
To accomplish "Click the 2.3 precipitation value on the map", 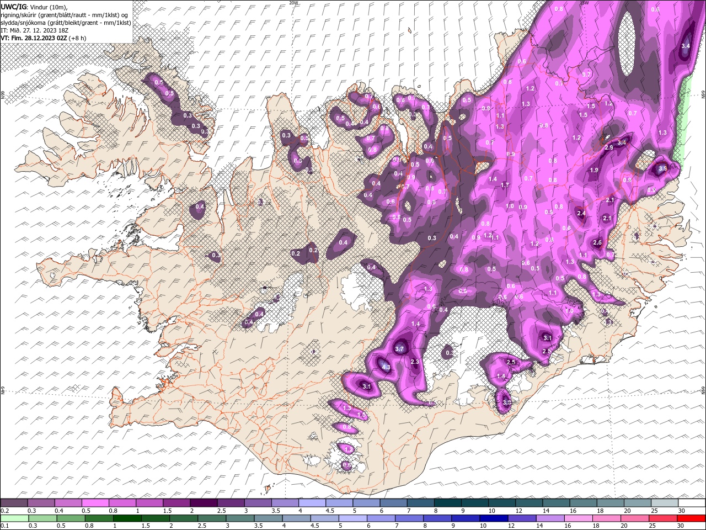I will click(415, 362).
